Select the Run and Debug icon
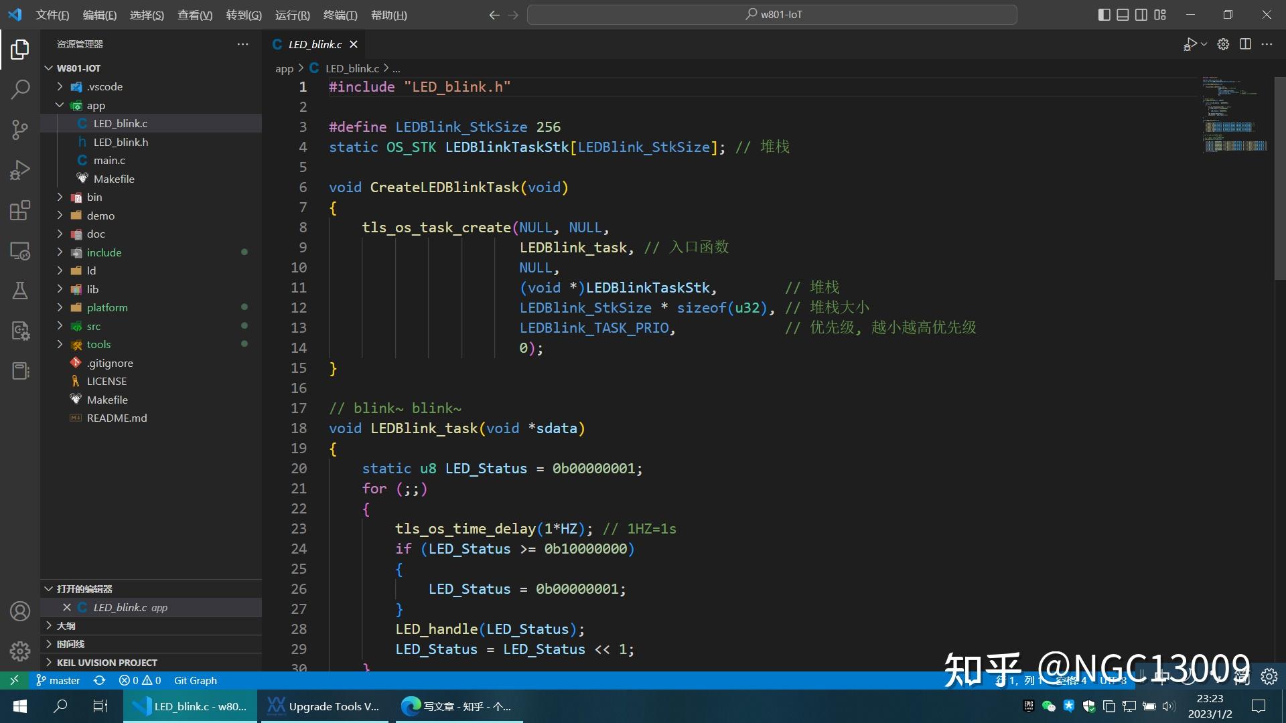The width and height of the screenshot is (1286, 723). (20, 170)
